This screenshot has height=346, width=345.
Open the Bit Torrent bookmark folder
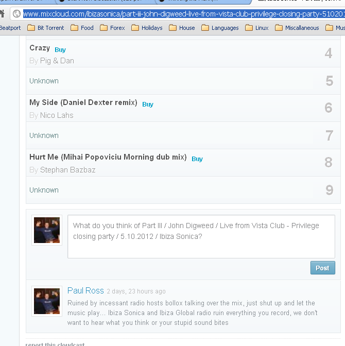[46, 28]
